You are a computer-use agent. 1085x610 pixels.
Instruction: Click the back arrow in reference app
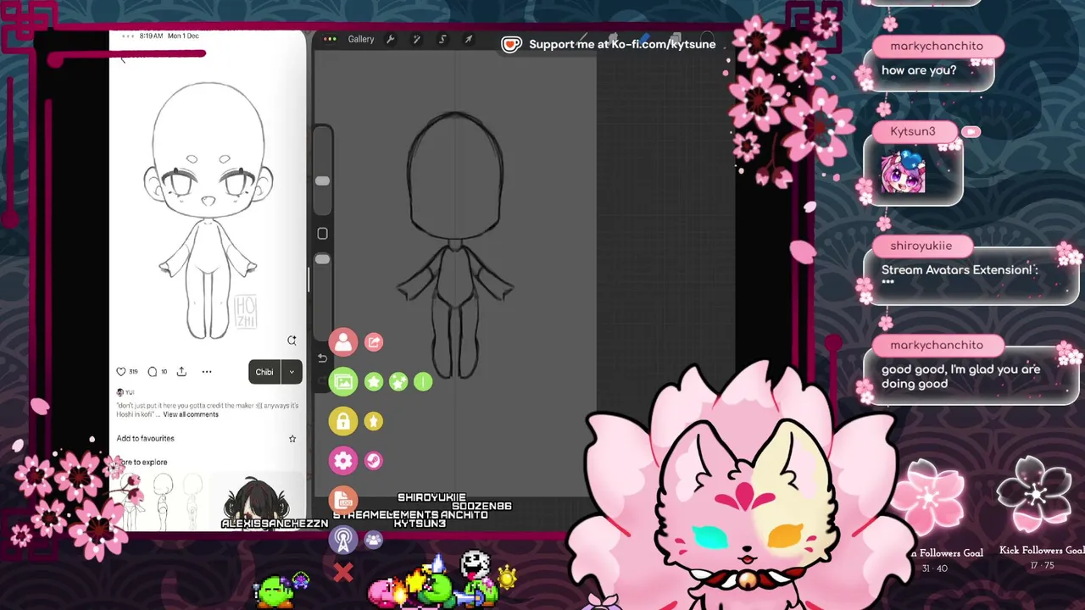123,58
